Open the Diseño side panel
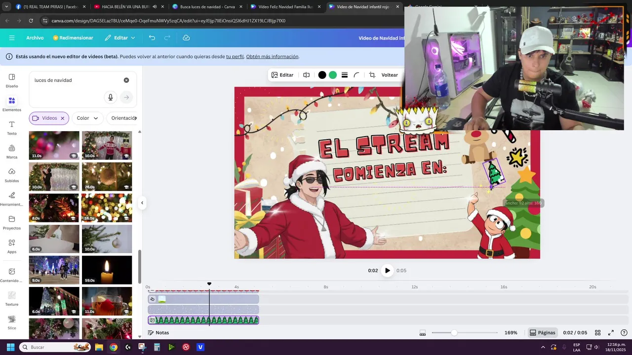The height and width of the screenshot is (355, 632). point(12,80)
